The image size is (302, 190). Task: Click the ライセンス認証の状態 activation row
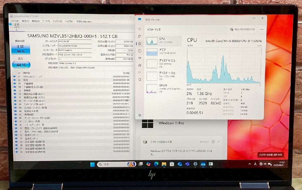point(181,142)
